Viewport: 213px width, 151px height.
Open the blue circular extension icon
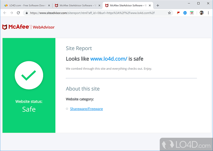(185, 13)
